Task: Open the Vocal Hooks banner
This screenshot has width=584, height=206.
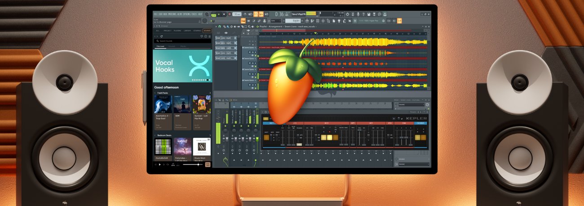Action: pyautogui.click(x=182, y=66)
